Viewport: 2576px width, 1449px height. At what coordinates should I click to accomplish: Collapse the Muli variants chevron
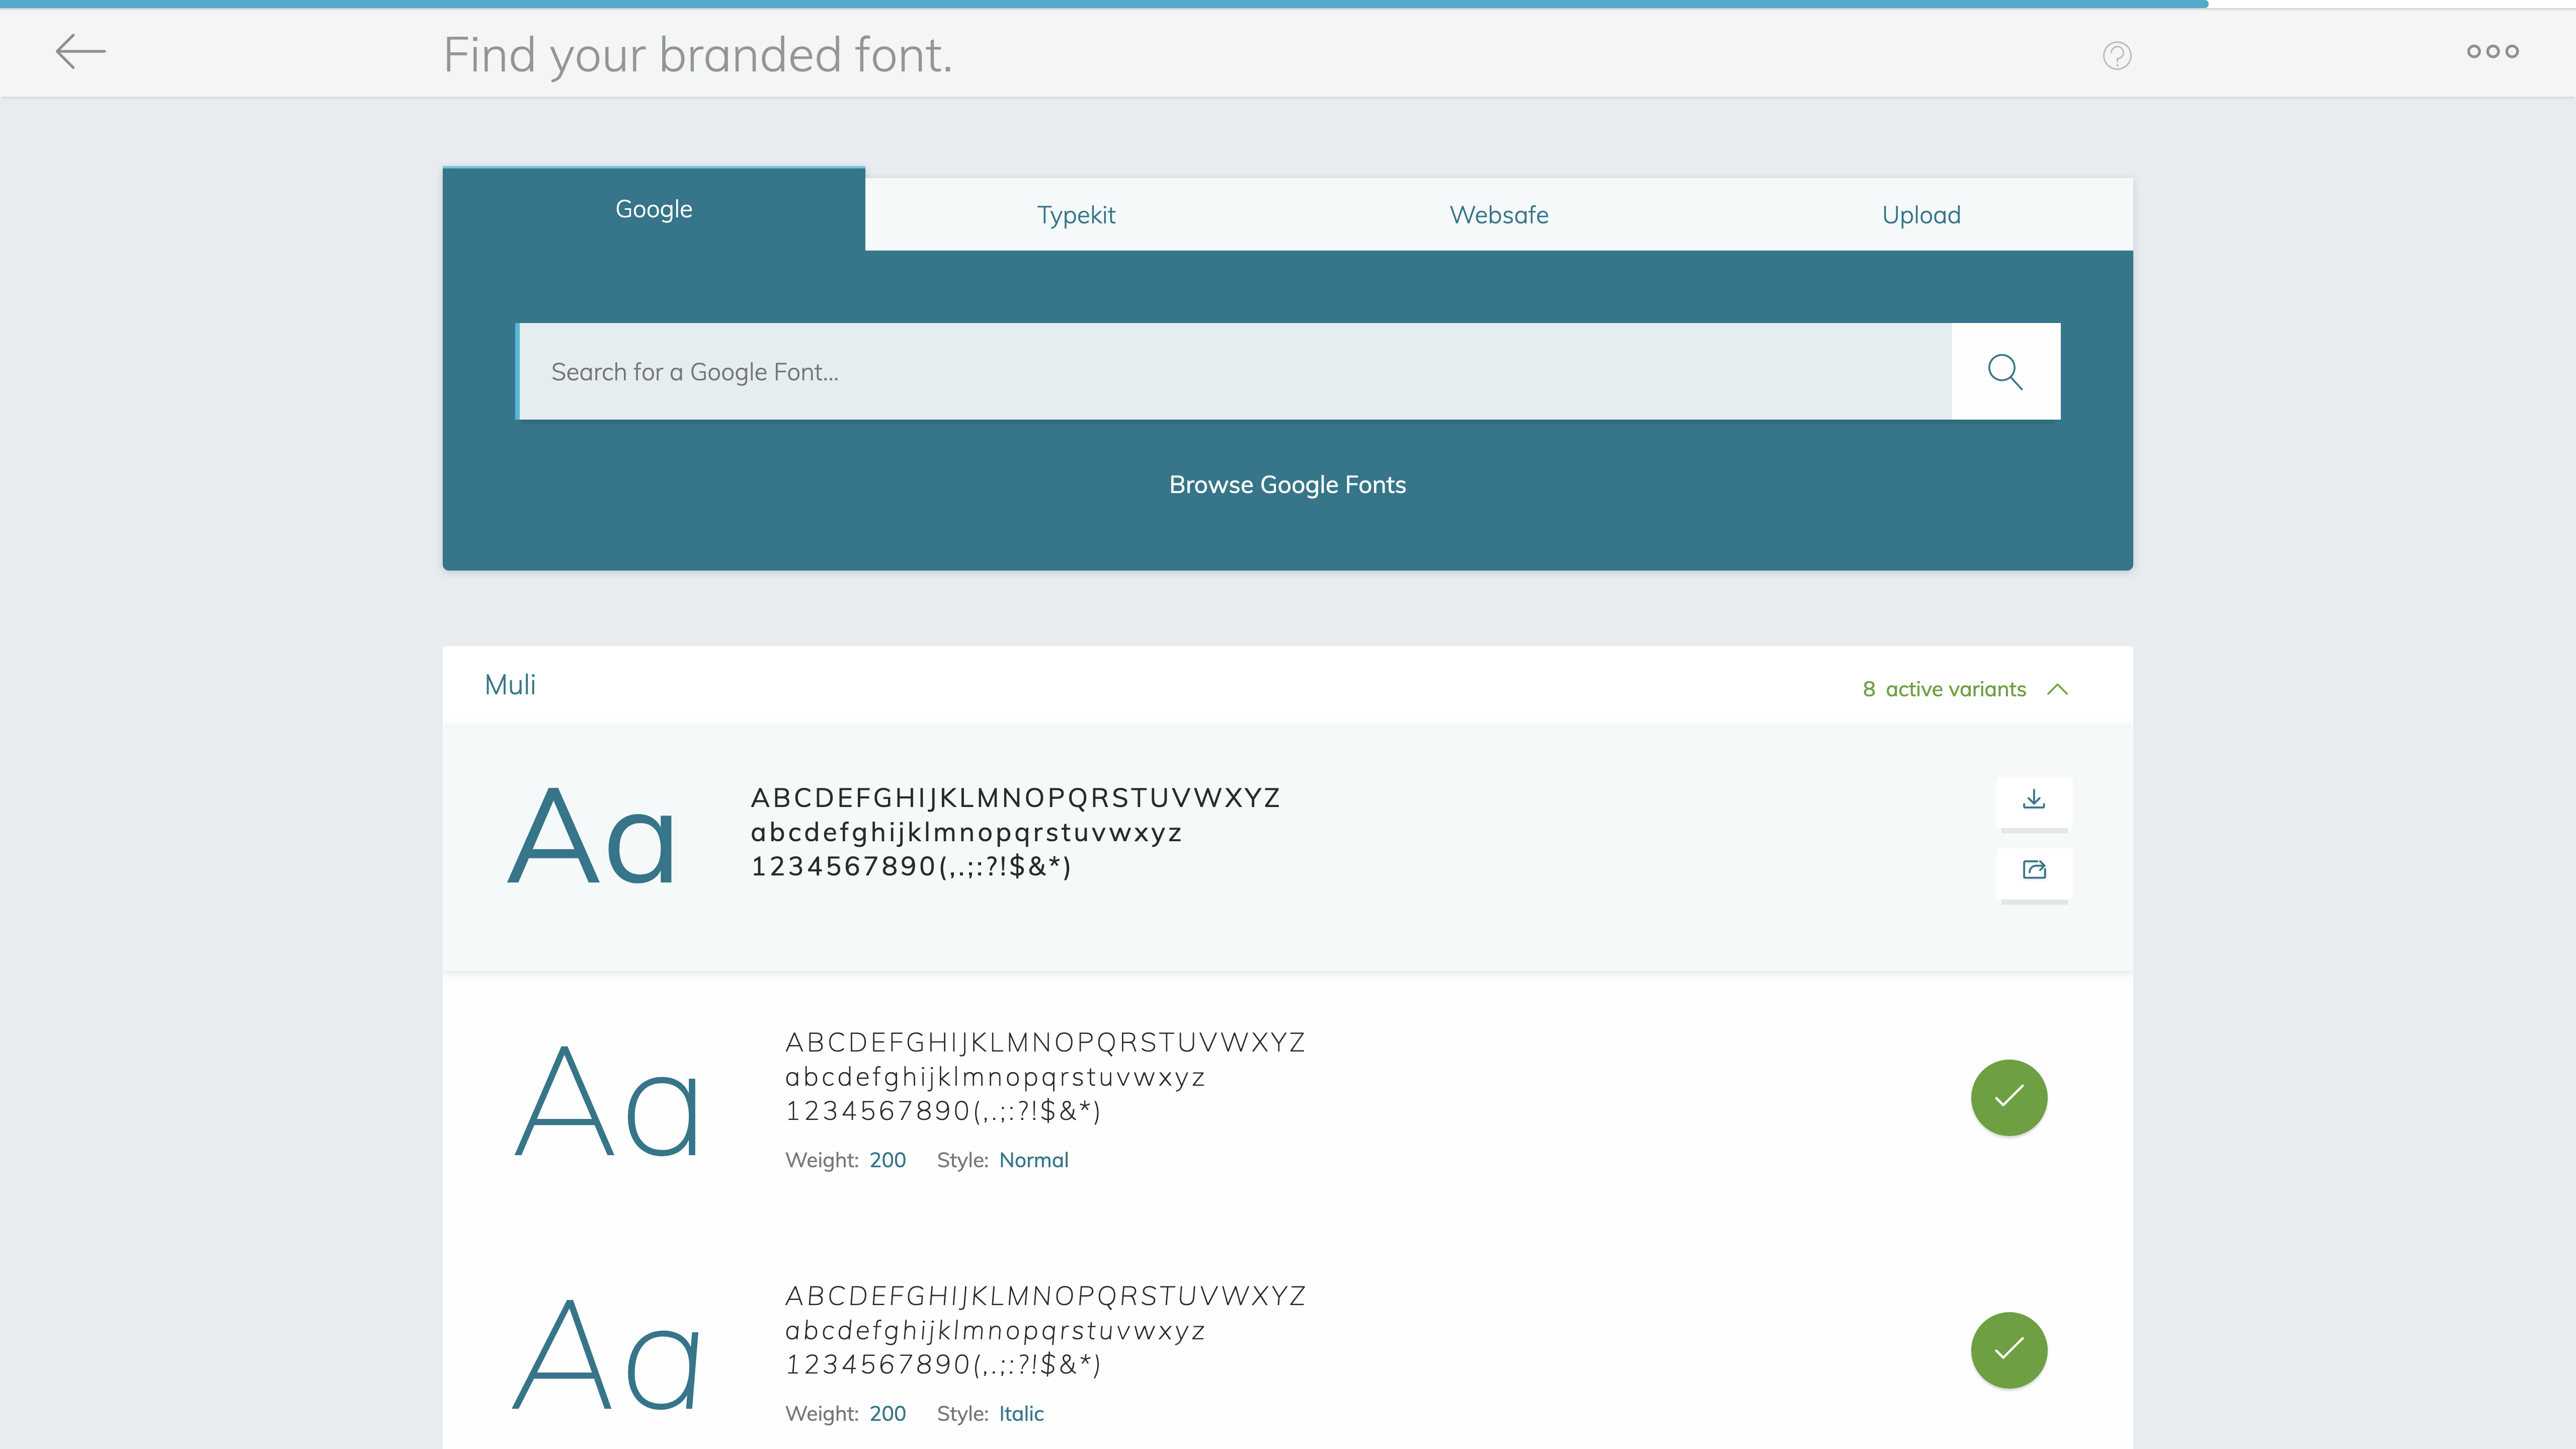(x=2057, y=689)
